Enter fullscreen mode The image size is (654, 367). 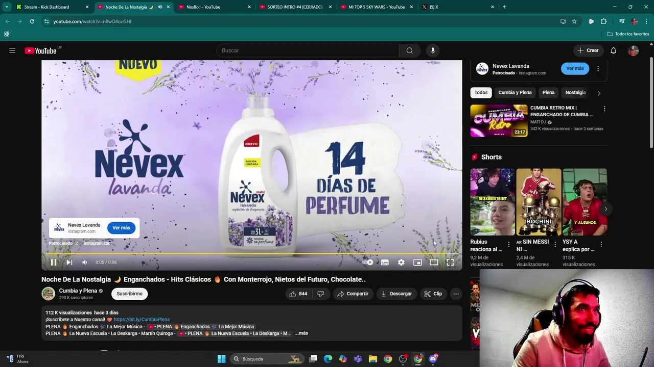click(450, 262)
